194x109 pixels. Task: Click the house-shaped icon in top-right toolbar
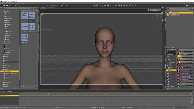pyautogui.click(x=187, y=5)
